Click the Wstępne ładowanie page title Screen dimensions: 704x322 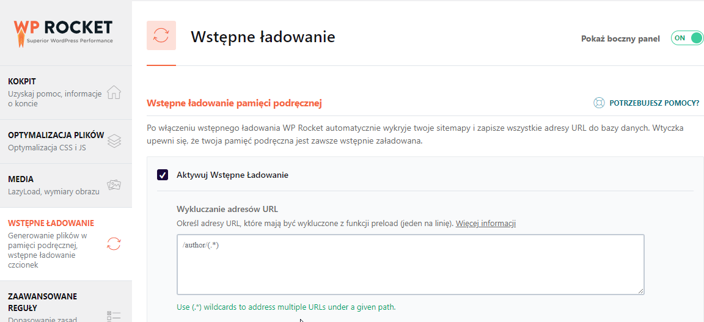coord(263,37)
